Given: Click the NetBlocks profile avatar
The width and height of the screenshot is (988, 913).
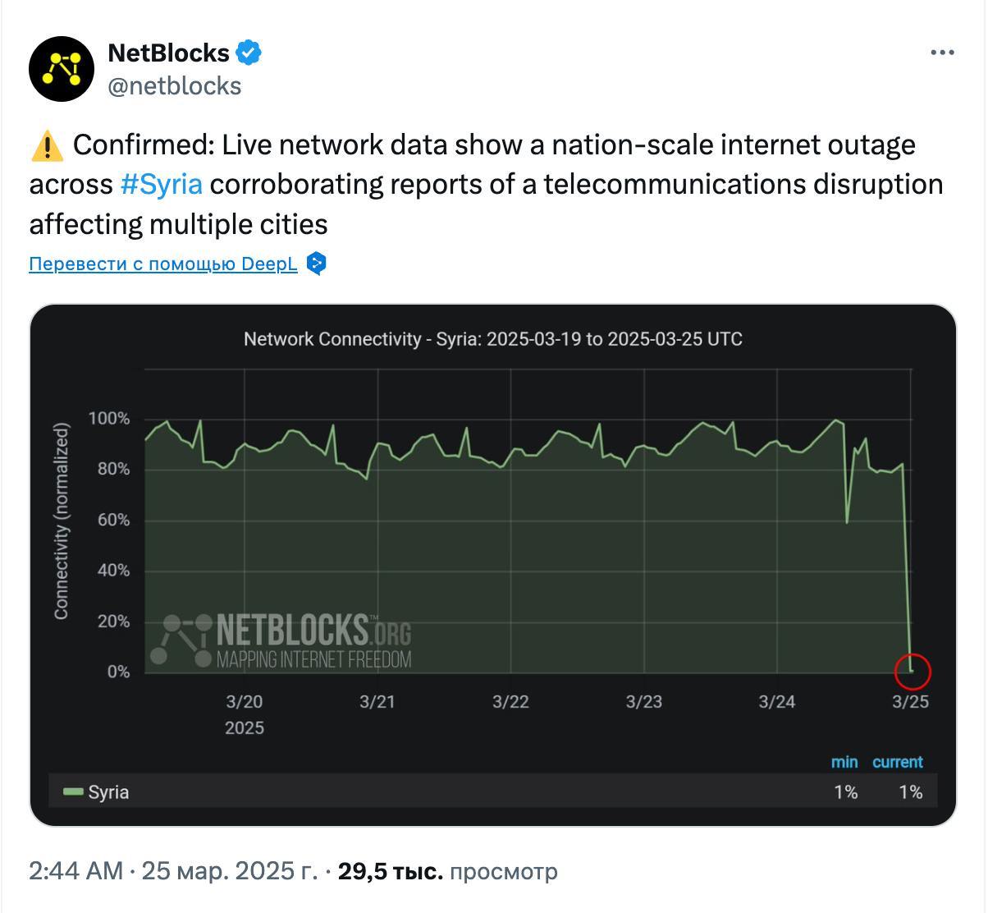Looking at the screenshot, I should click(x=62, y=69).
